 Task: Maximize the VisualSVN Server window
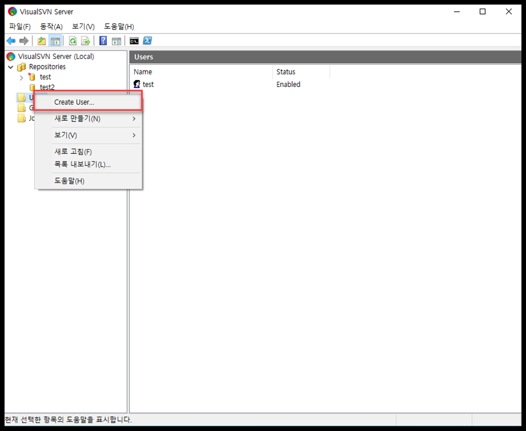(482, 11)
